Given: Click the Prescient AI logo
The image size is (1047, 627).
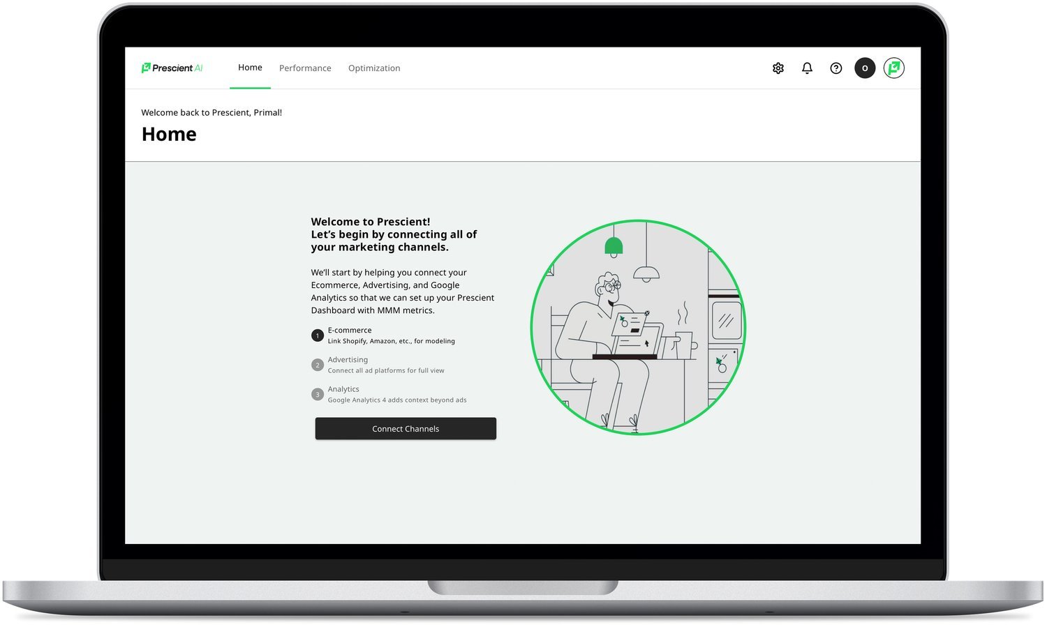Looking at the screenshot, I should coord(172,67).
